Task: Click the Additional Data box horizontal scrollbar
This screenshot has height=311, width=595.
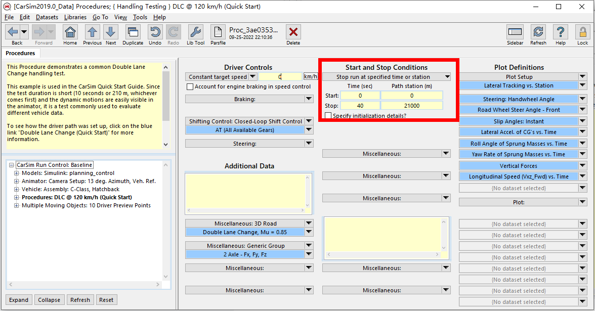Action: [246, 210]
